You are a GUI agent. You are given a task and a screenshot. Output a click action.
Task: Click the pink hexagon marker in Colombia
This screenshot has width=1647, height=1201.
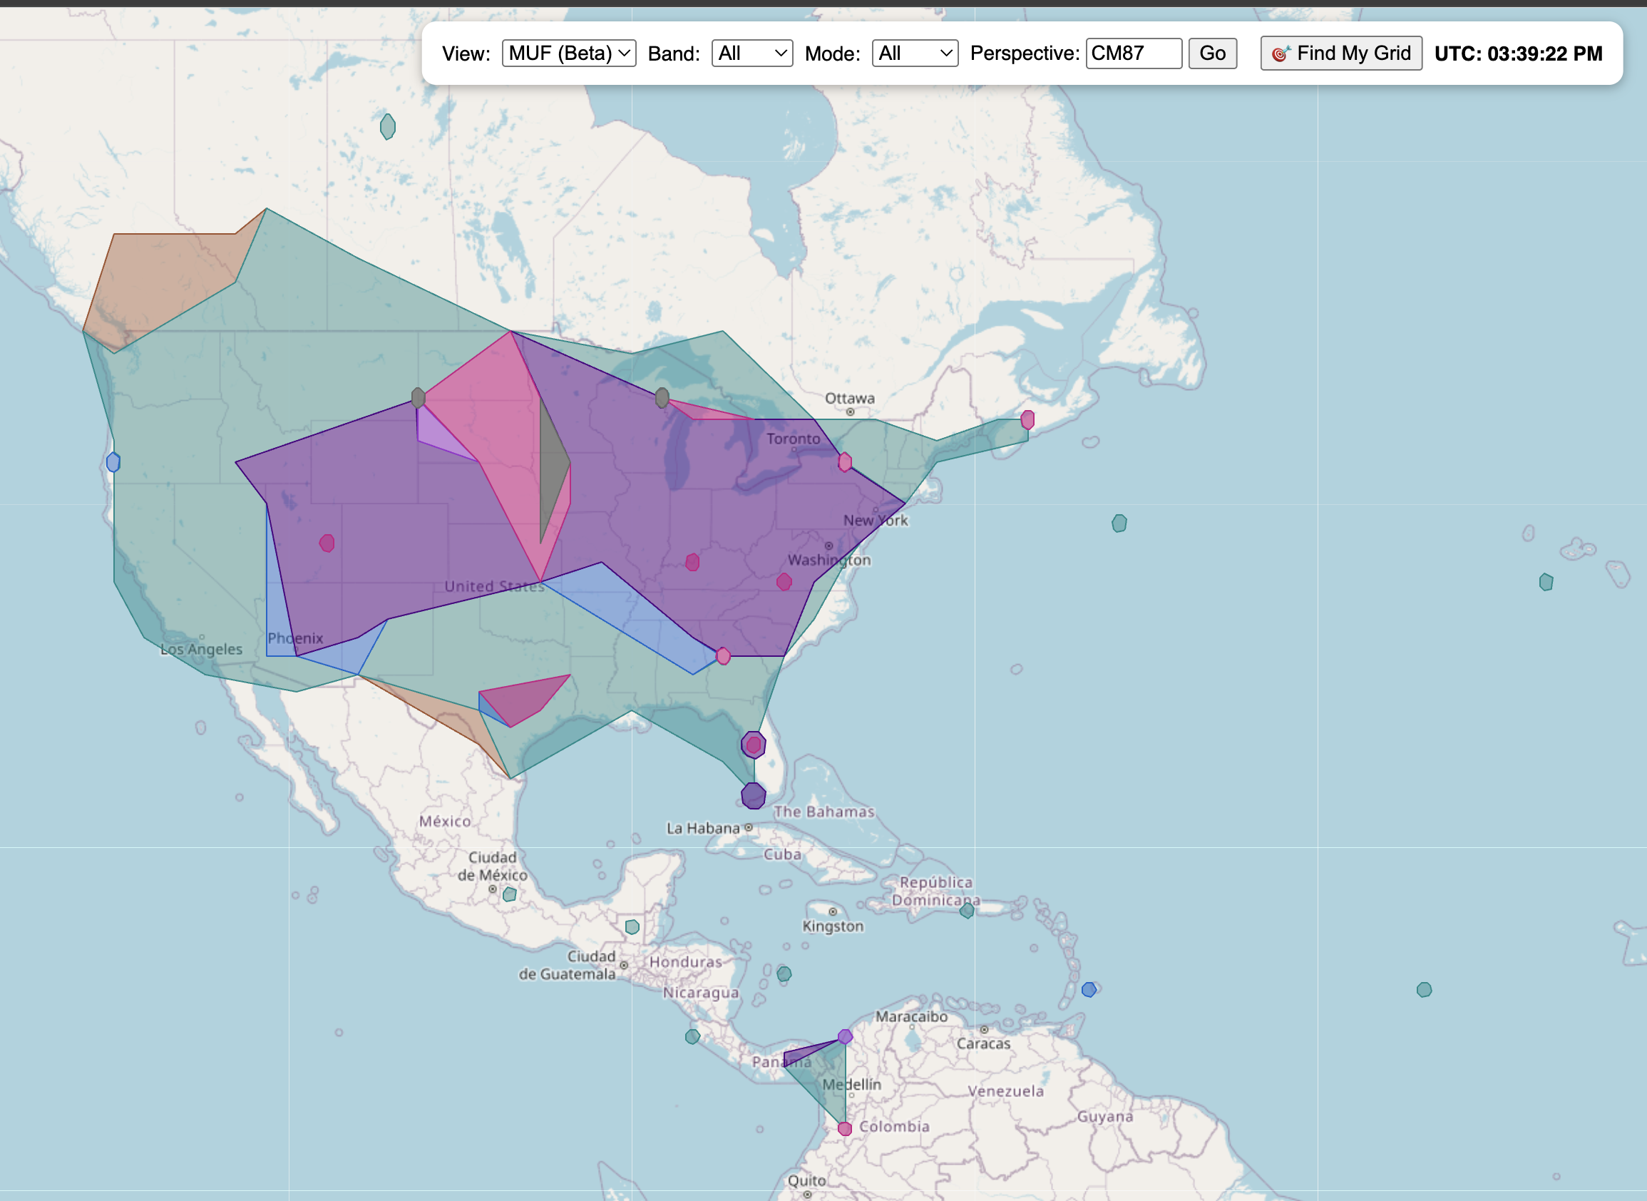(x=845, y=1128)
